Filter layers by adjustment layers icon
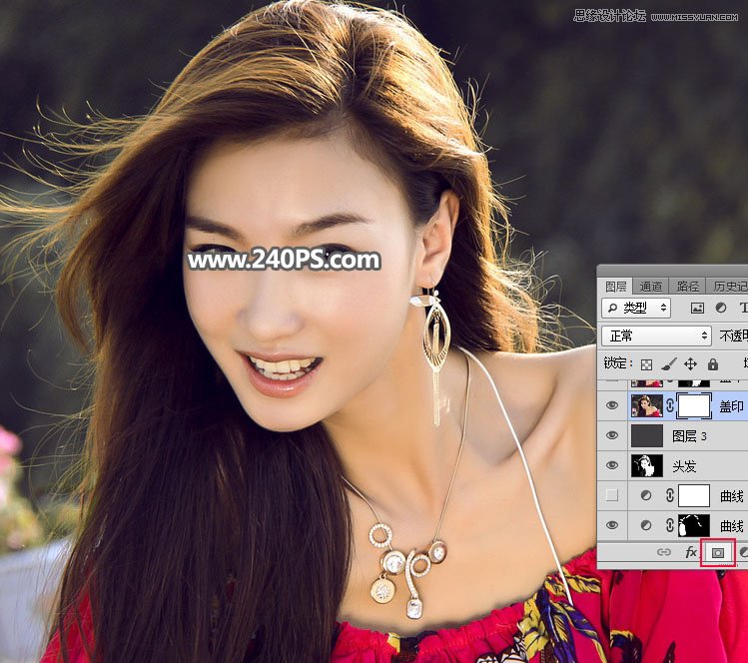748x663 pixels. (721, 309)
